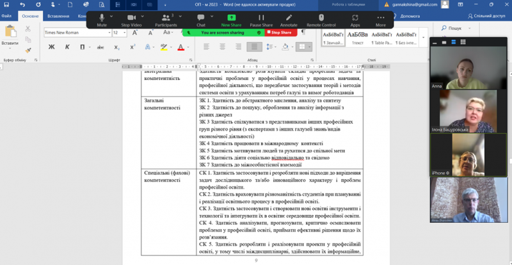The width and height of the screenshot is (512, 265).
Task: Expand the styles gallery arrow
Action: [424, 38]
